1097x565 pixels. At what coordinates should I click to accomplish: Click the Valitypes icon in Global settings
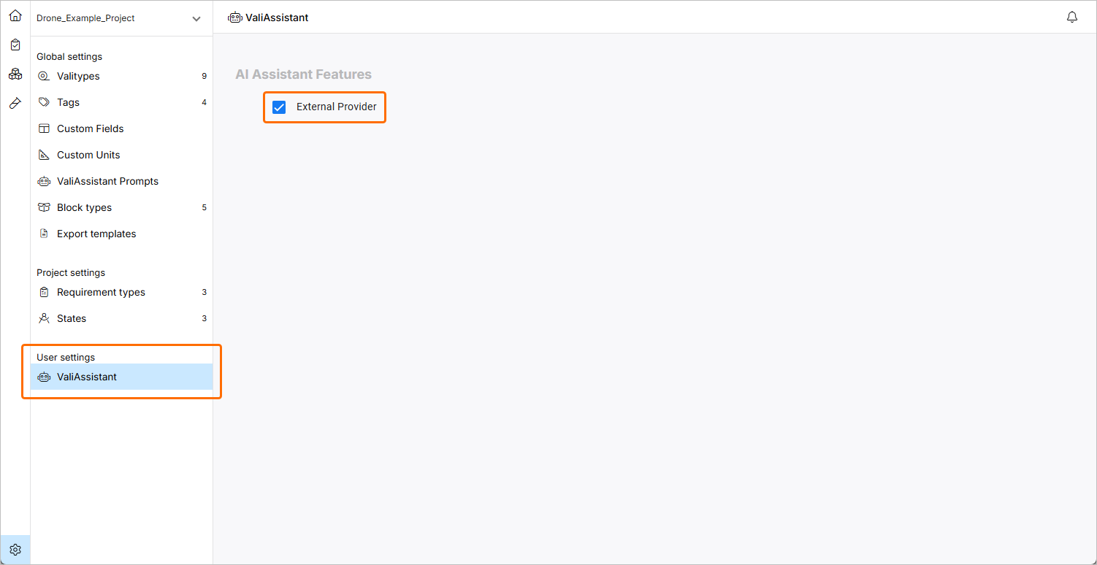[44, 76]
